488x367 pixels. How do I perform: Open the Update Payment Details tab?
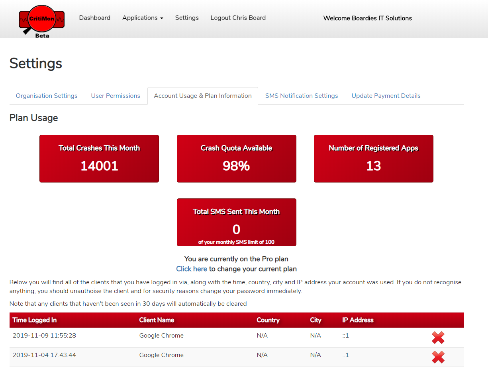click(x=386, y=96)
